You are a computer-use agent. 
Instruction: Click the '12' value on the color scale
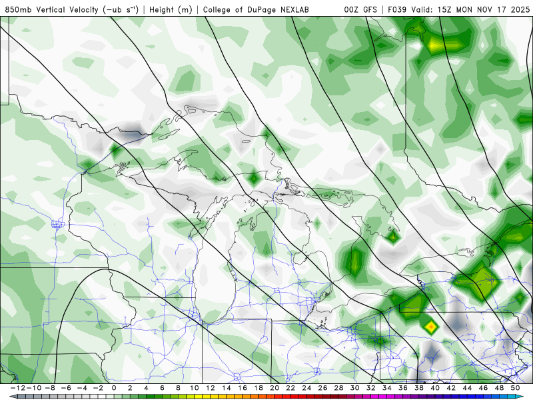point(211,388)
